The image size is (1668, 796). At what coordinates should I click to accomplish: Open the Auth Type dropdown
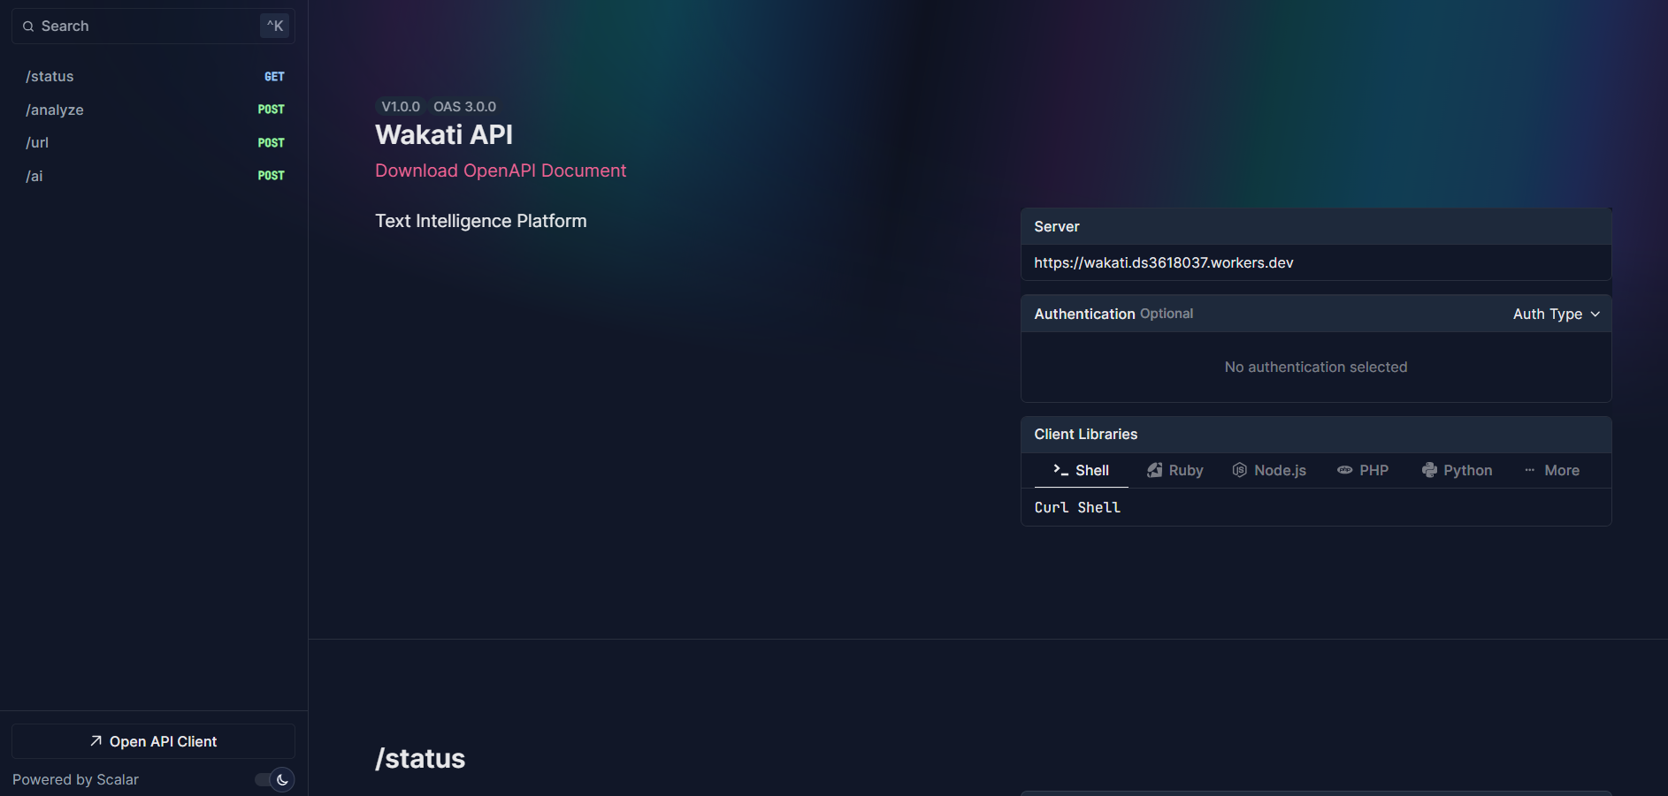coord(1556,314)
